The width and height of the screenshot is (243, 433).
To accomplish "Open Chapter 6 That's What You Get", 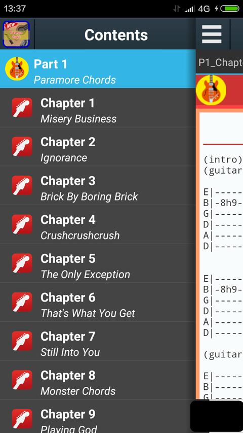I will pyautogui.click(x=98, y=303).
